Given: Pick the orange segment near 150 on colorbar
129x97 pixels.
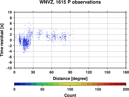Looking at the screenshot, I should click(98, 84).
